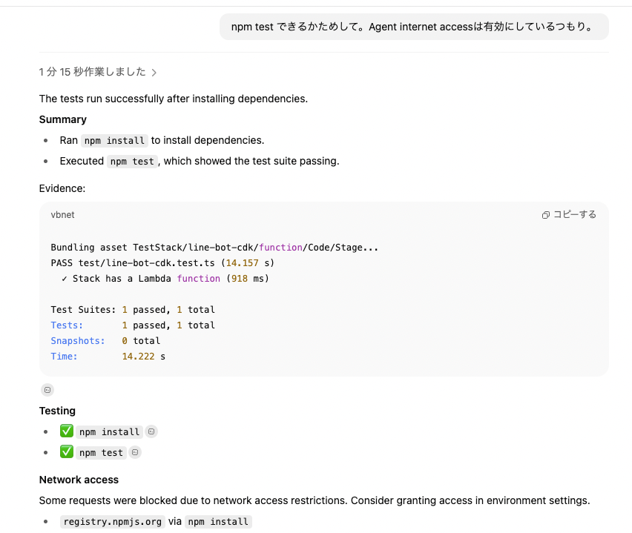Image resolution: width=632 pixels, height=533 pixels.
Task: Click the 'Stack has a Lambda function' line
Action: click(x=165, y=279)
